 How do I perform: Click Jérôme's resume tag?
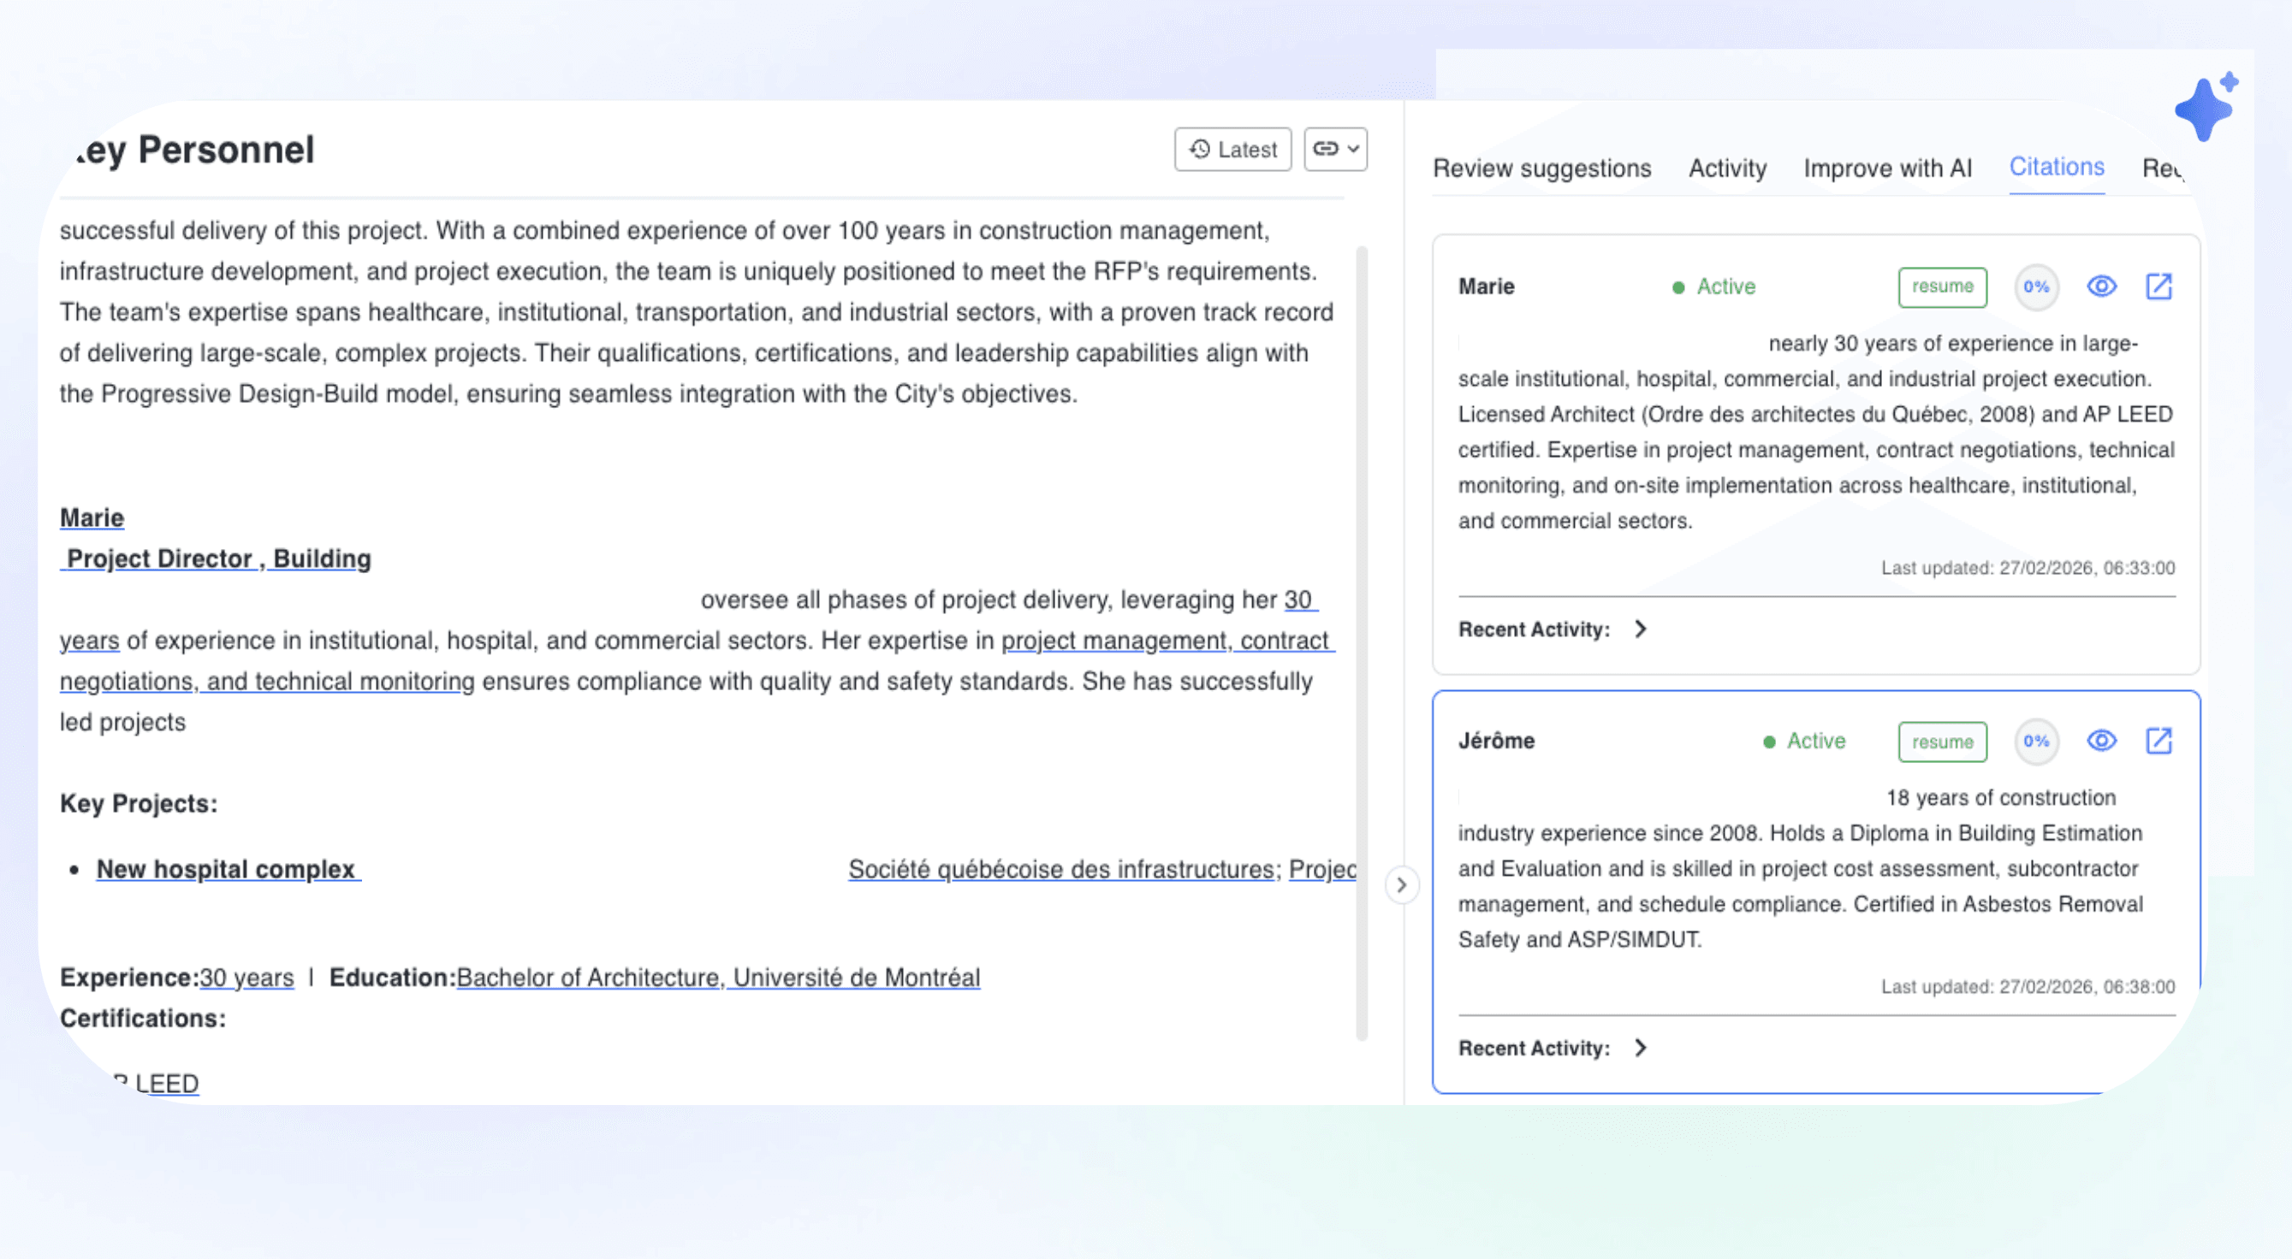(1941, 742)
